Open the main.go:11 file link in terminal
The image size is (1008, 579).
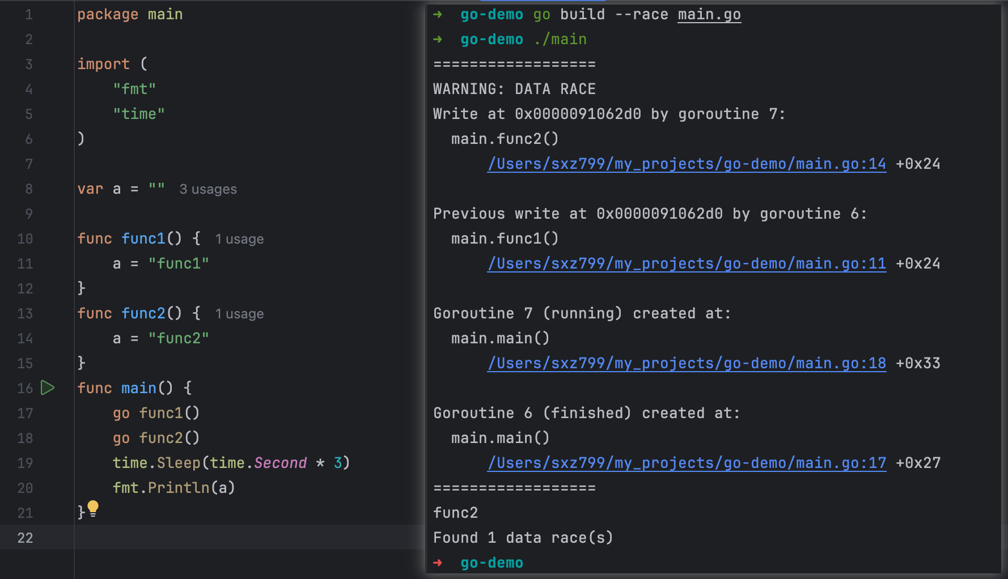tap(687, 264)
